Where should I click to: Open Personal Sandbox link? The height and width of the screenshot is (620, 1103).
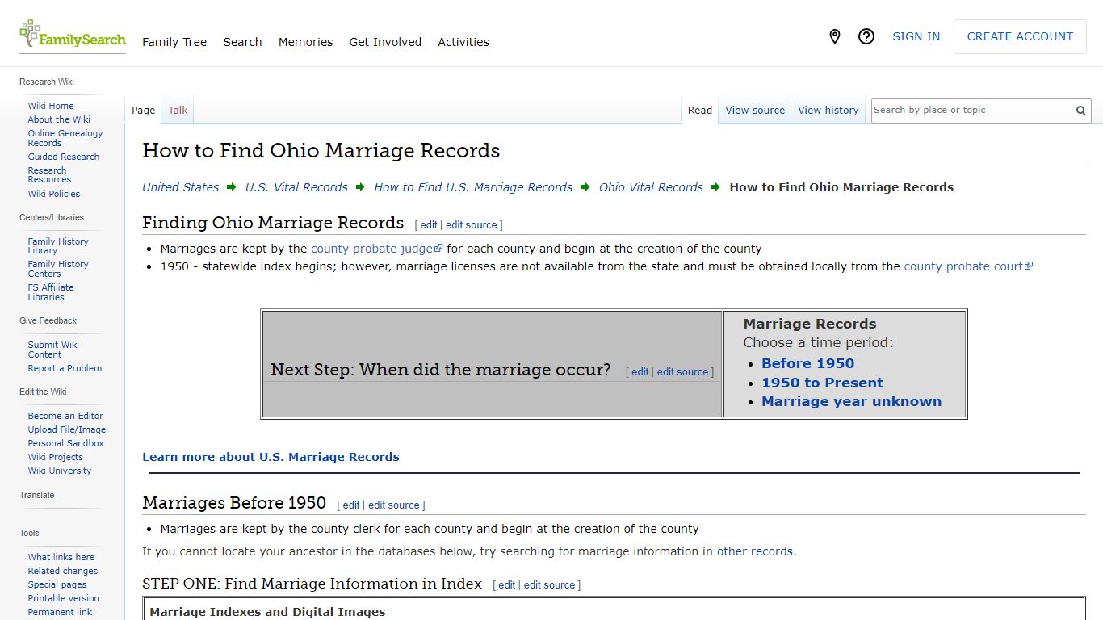click(x=66, y=443)
